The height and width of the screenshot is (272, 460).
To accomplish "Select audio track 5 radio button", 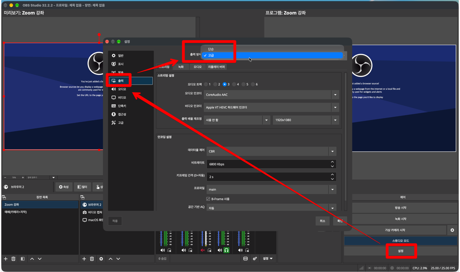I will pyautogui.click(x=244, y=84).
